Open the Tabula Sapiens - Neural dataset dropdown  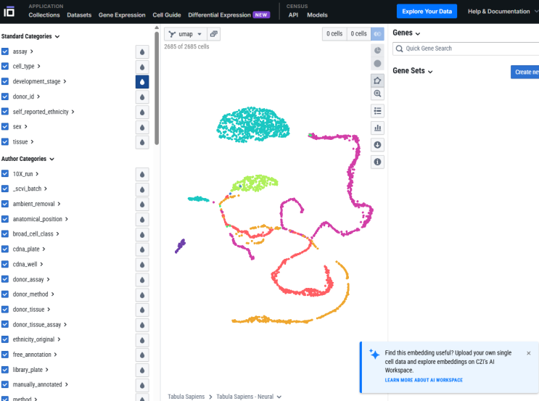coord(249,397)
